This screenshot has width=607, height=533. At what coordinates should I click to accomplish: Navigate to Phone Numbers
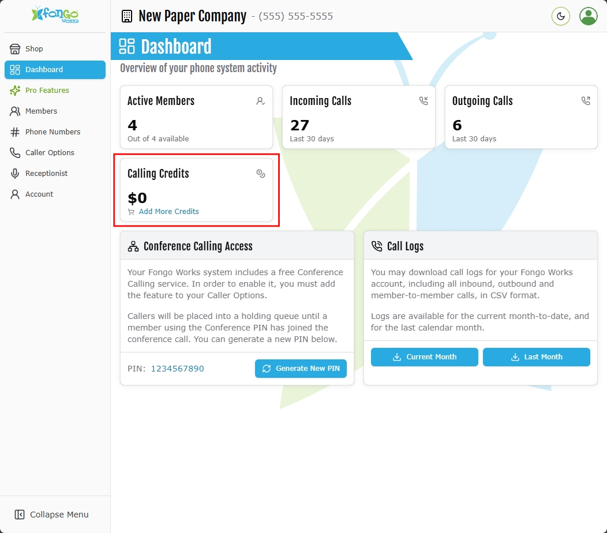(x=53, y=132)
